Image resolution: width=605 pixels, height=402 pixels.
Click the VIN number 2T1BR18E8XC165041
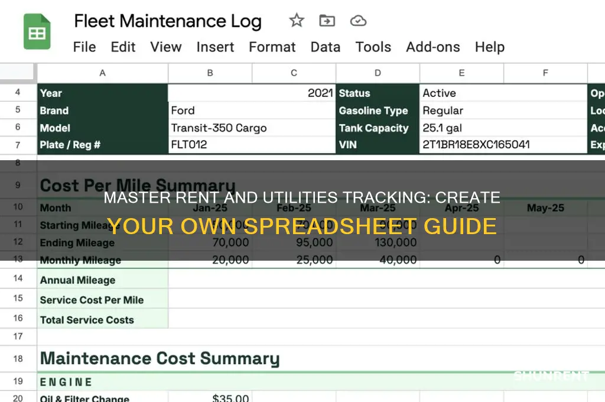(x=476, y=145)
